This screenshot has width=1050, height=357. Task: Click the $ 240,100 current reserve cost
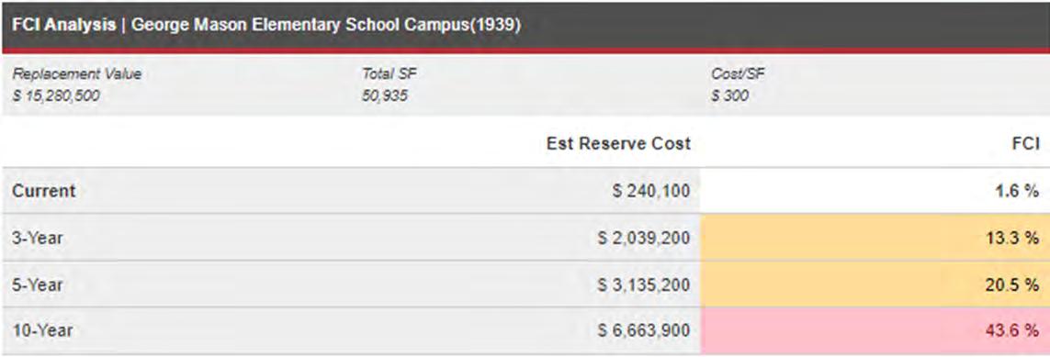[x=651, y=191]
